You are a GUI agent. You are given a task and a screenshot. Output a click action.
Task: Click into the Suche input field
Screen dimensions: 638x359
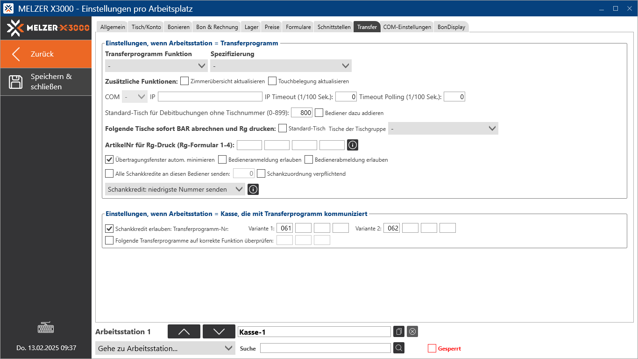(x=326, y=348)
